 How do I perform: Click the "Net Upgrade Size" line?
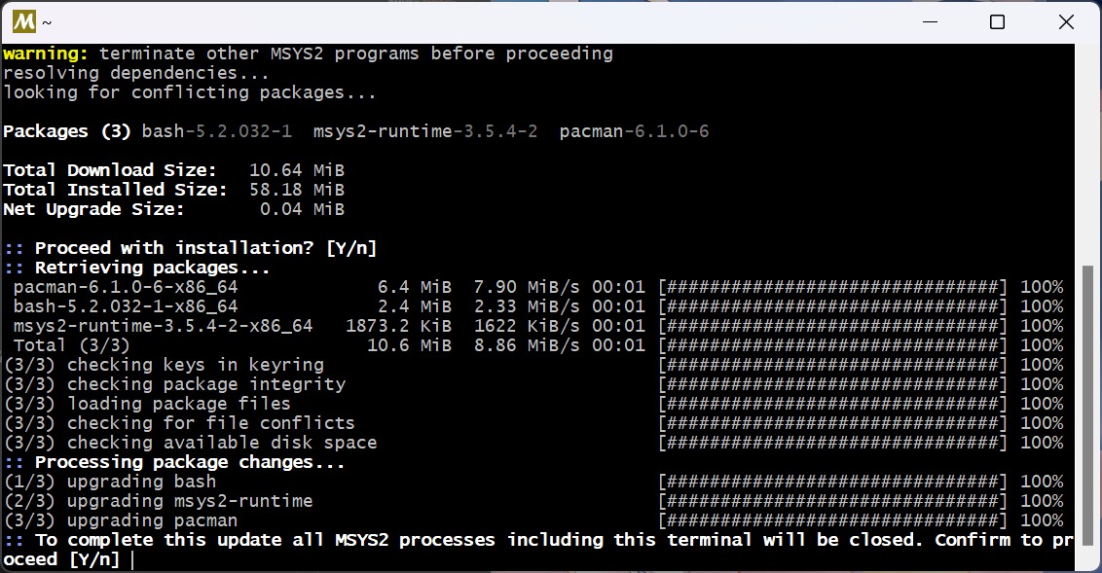pyautogui.click(x=173, y=209)
